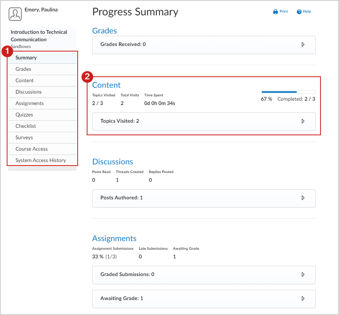
Task: Click the chevron on Posts Authored row
Action: 303,197
